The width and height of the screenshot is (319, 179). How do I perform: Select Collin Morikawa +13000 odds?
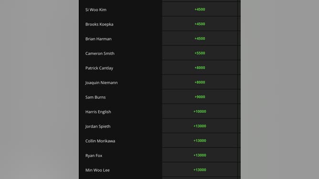pos(200,141)
